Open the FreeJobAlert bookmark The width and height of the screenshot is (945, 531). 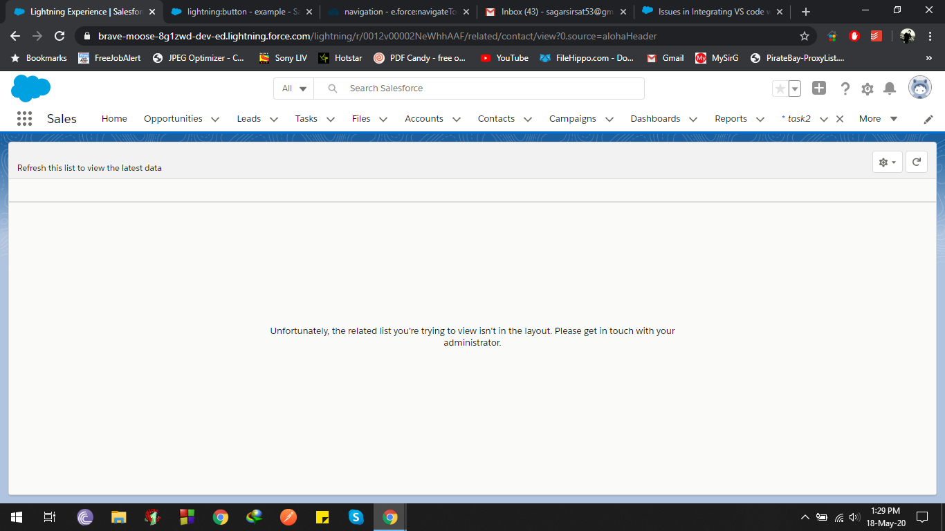pyautogui.click(x=109, y=58)
